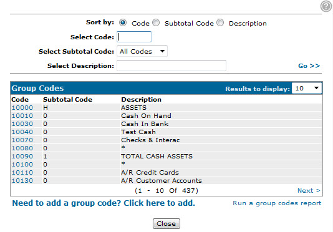Select the Code sort radio button
Viewport: 333px width, 232px height.
click(123, 22)
